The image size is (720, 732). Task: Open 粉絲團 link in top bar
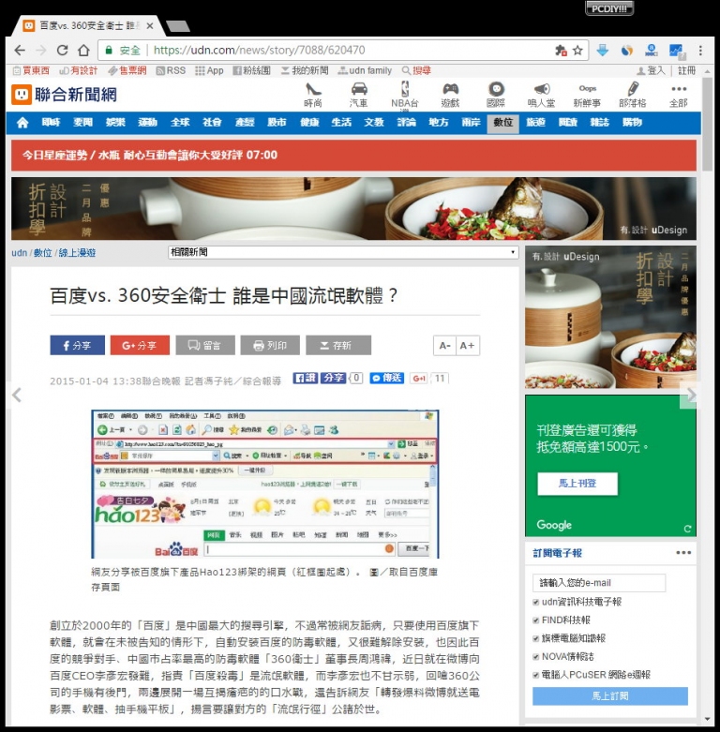click(251, 70)
